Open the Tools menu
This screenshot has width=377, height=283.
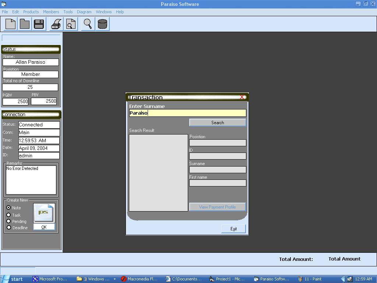(68, 12)
